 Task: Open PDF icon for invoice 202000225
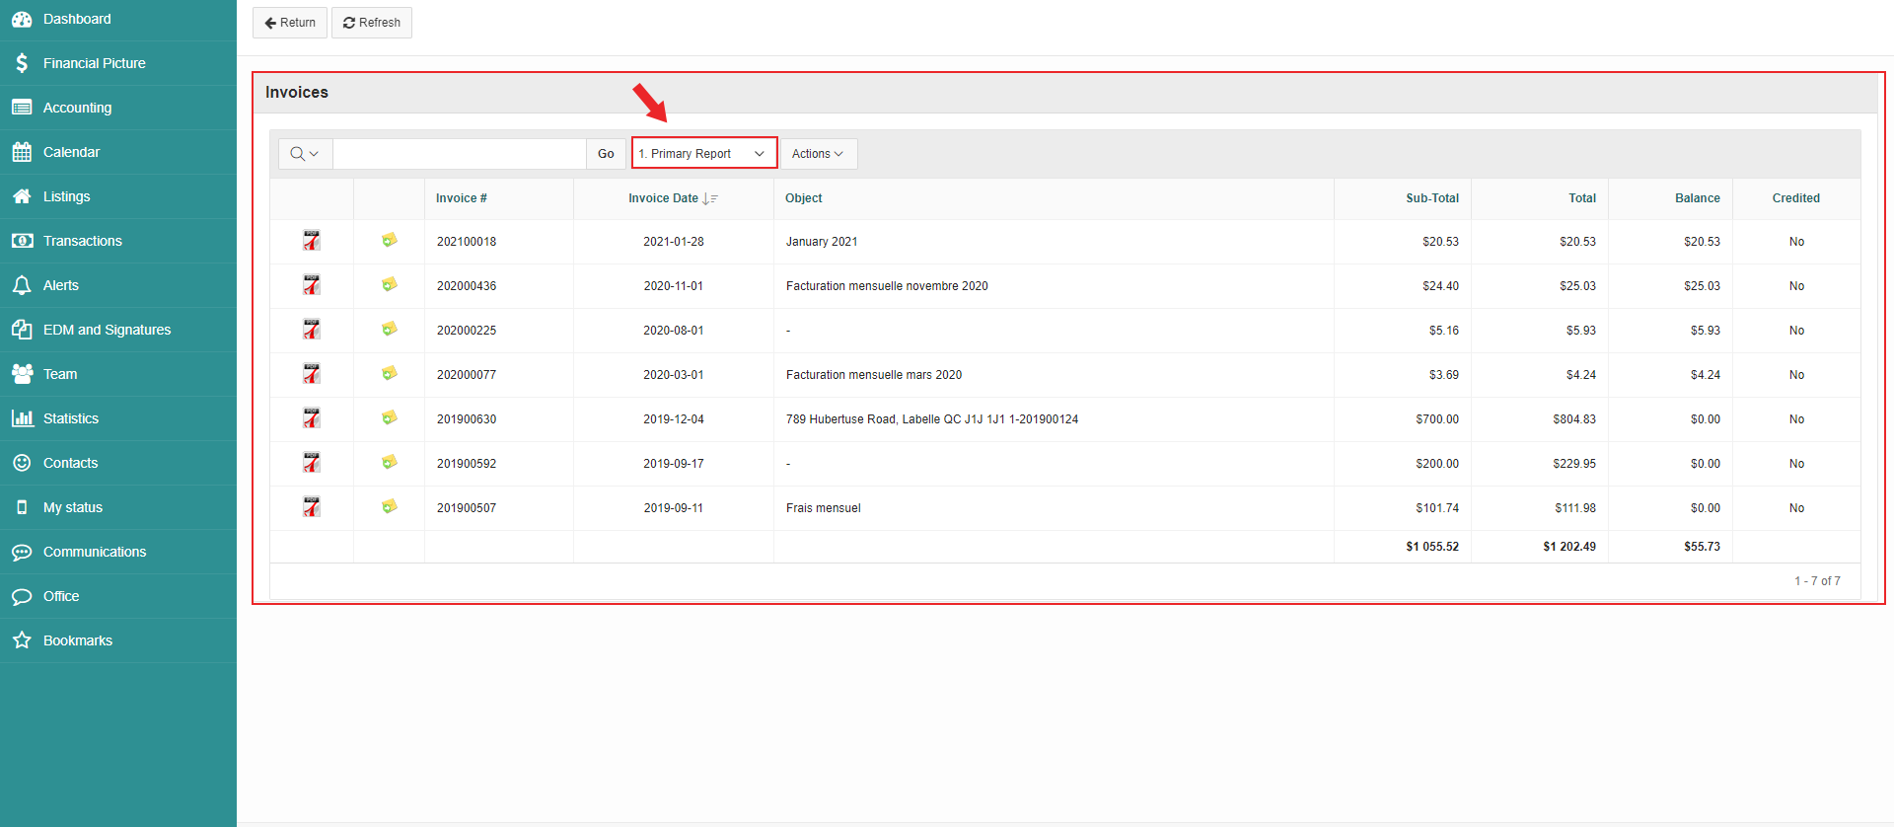coord(312,330)
